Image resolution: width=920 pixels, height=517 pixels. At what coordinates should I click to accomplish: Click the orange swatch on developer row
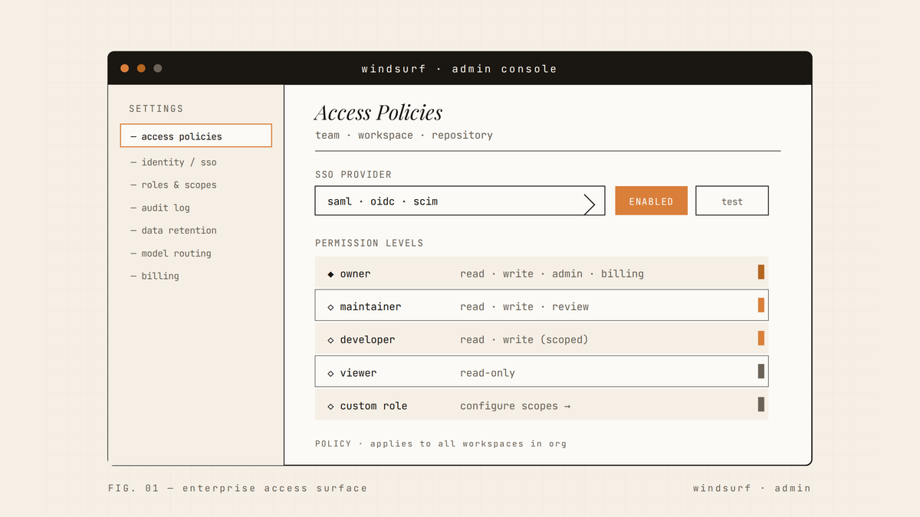761,338
